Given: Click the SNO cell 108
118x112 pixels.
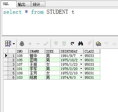Looking at the screenshot, I should 22,56.
